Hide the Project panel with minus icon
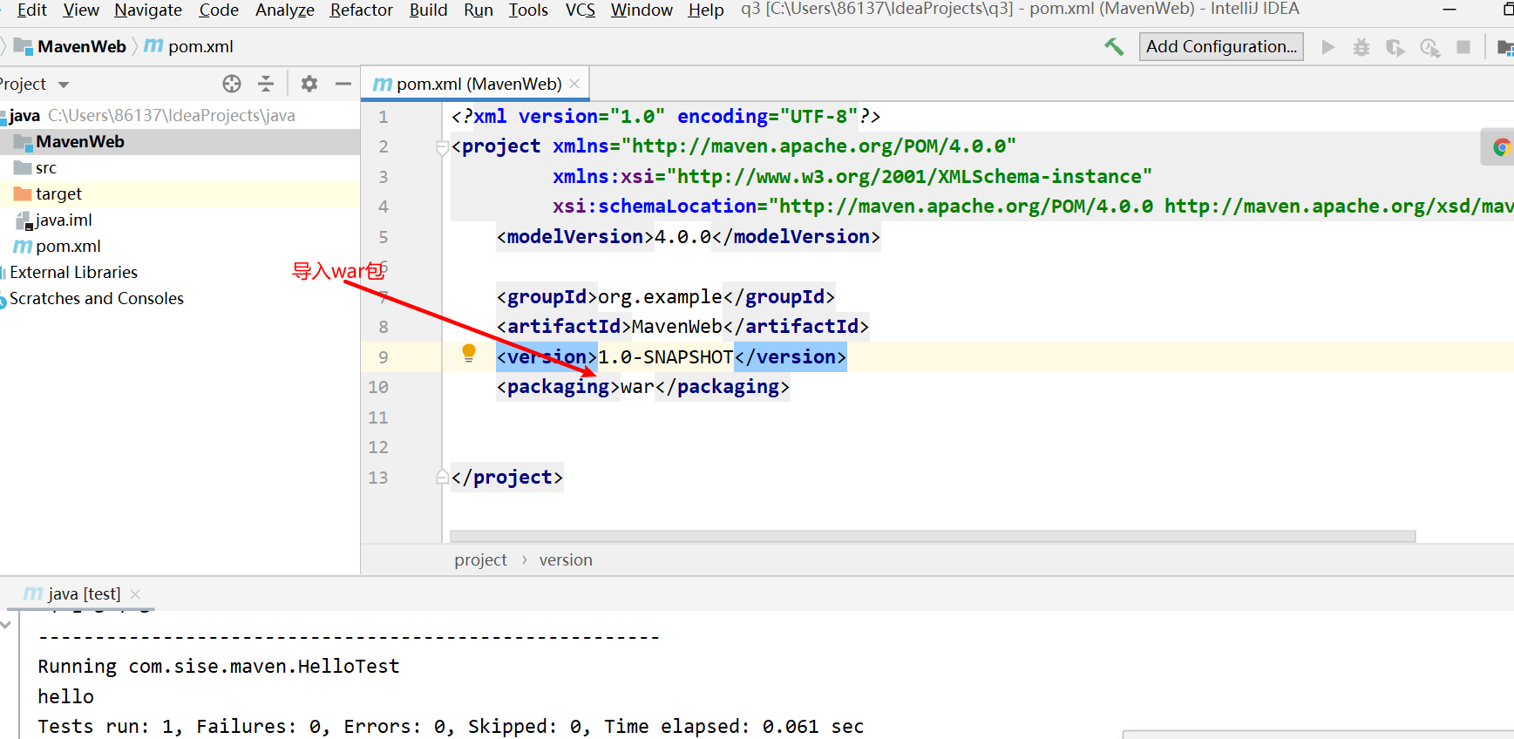 coord(343,84)
